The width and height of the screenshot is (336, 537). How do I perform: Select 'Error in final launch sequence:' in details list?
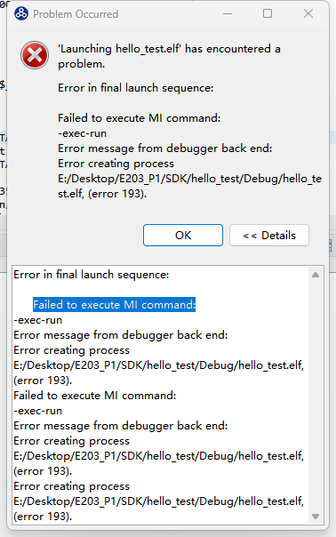pos(91,275)
